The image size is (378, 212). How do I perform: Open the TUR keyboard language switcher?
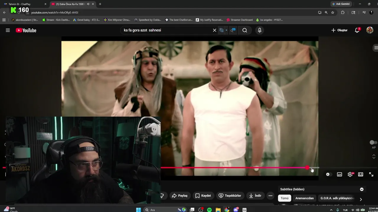pyautogui.click(x=345, y=210)
